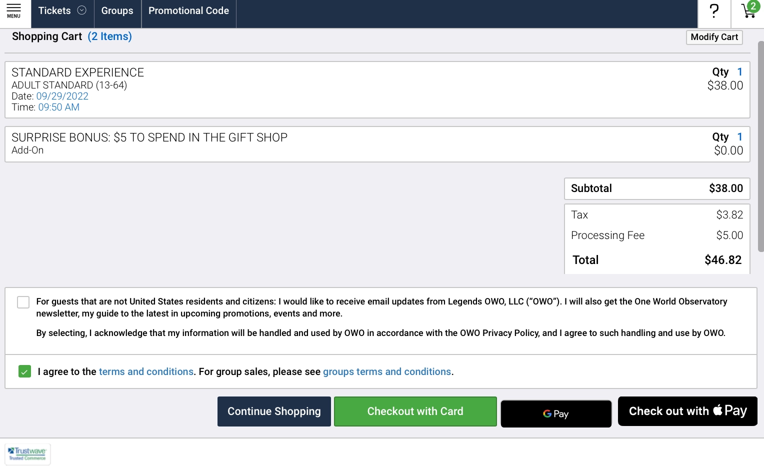Click the Trustwave Trusted Commerce badge
The height and width of the screenshot is (466, 764).
(x=28, y=454)
